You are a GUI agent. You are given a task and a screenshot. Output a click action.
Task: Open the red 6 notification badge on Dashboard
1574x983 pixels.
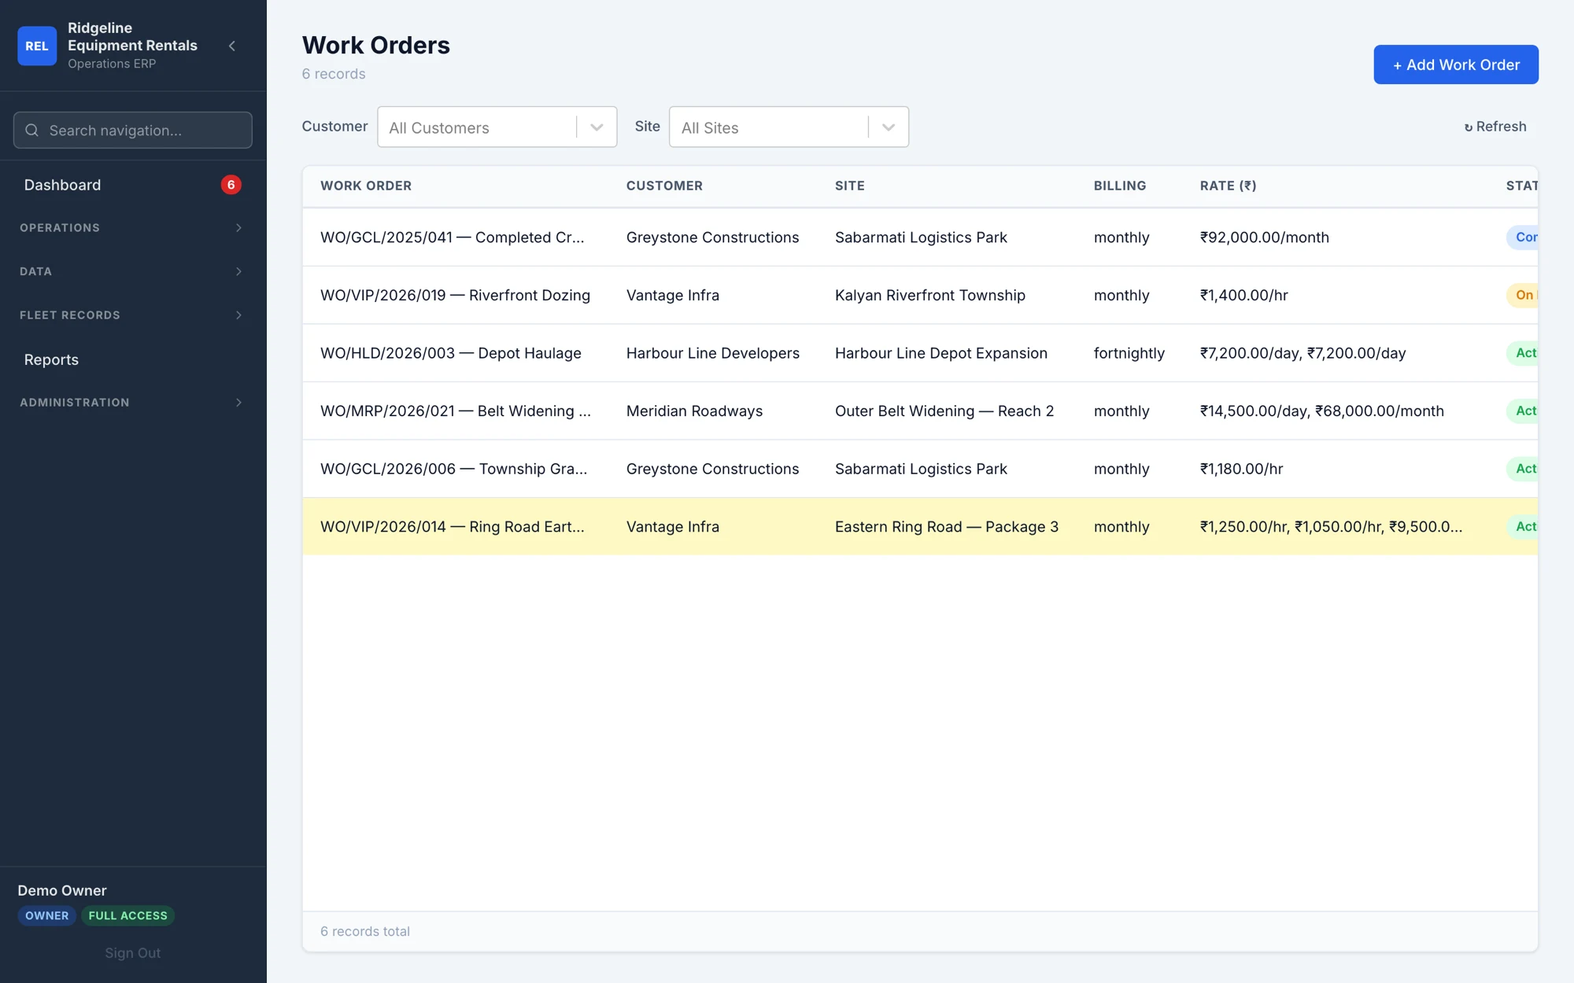click(x=231, y=185)
